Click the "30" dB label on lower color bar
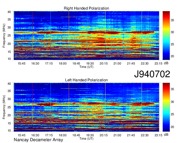This screenshot has height=143, width=177. point(172,102)
